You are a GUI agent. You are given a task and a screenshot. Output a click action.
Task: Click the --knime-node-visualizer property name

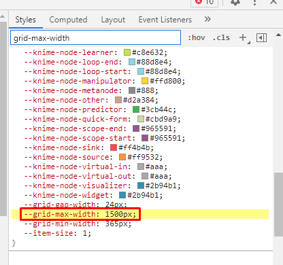76,185
